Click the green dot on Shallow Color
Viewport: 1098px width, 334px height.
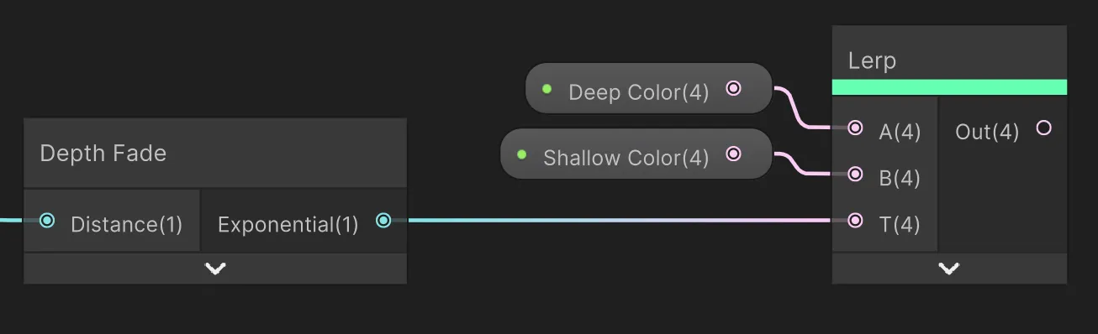click(x=521, y=154)
